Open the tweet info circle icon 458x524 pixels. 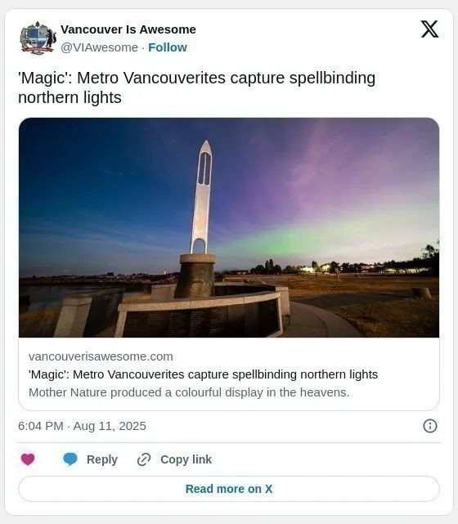(x=430, y=426)
